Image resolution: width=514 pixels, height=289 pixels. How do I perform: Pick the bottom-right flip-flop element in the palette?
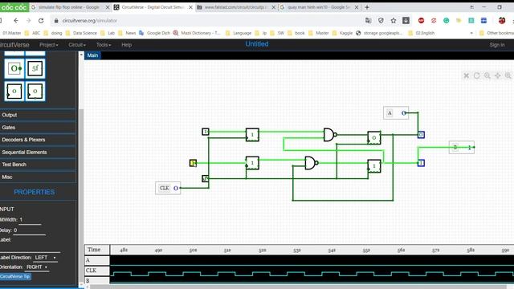click(x=35, y=91)
